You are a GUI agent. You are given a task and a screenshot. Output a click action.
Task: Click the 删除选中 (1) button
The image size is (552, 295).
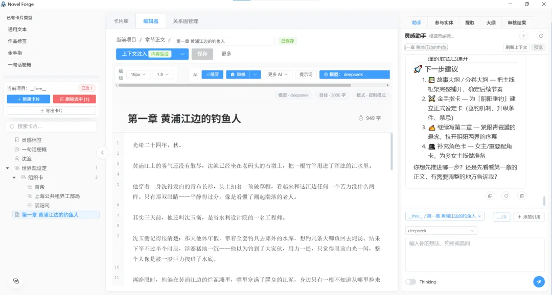click(74, 99)
